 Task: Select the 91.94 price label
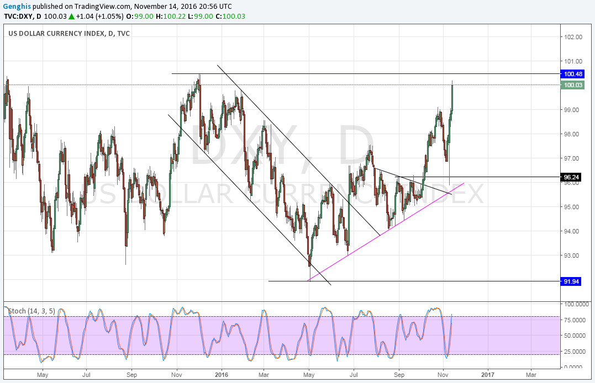pyautogui.click(x=571, y=281)
